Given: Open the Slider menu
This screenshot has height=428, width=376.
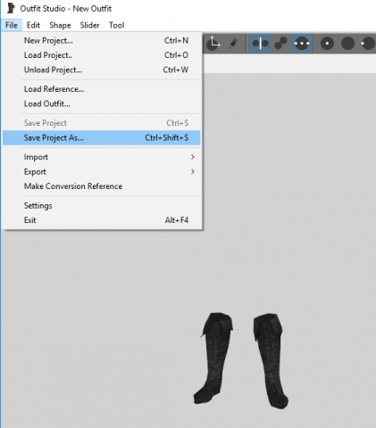Looking at the screenshot, I should (89, 25).
